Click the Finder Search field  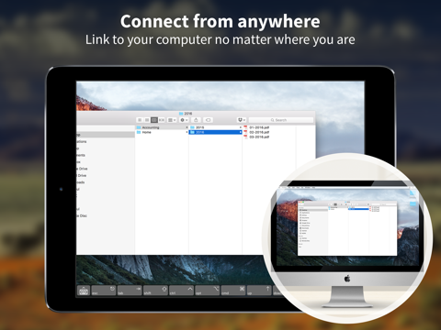pyautogui.click(x=281, y=120)
